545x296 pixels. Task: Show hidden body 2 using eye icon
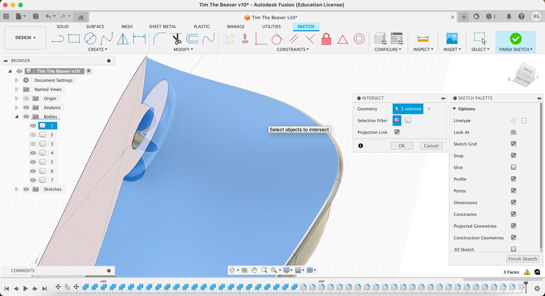click(33, 135)
